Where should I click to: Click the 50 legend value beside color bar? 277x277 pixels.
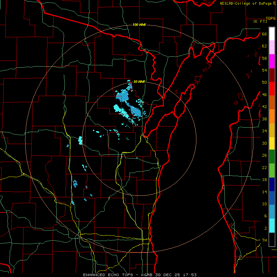[264, 82]
